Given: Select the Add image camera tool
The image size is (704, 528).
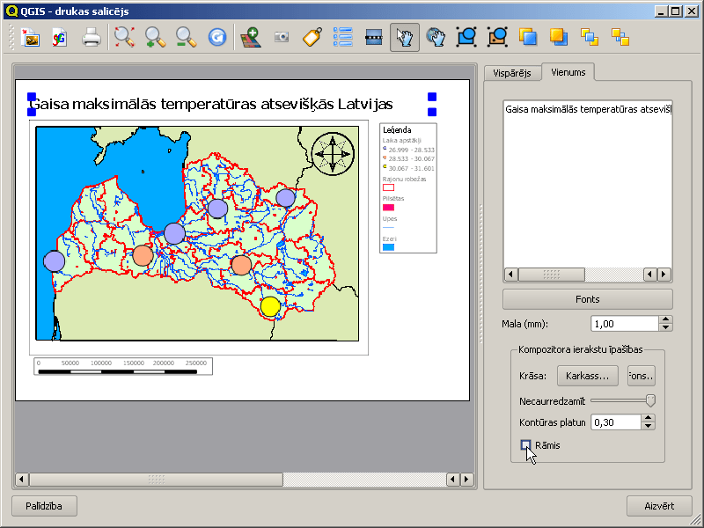Looking at the screenshot, I should [282, 37].
